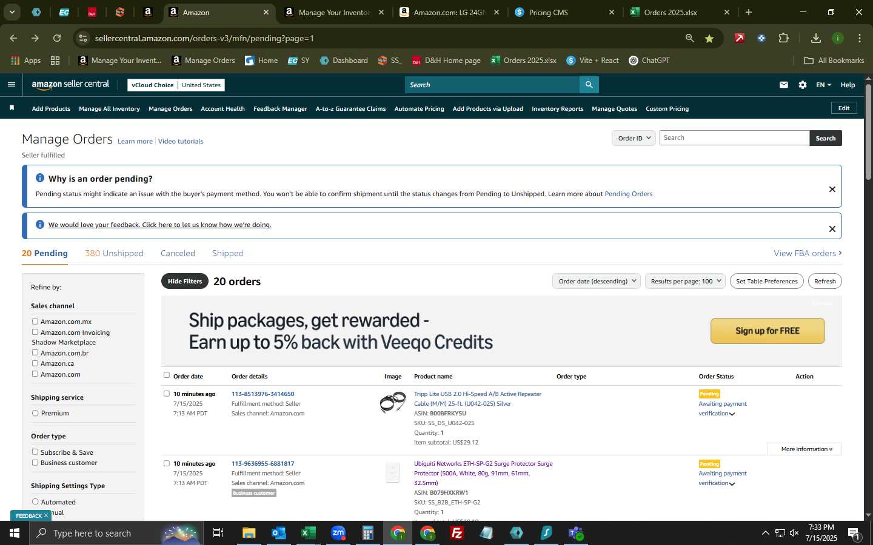Focus the order search input field
This screenshot has width=873, height=545.
pos(734,138)
